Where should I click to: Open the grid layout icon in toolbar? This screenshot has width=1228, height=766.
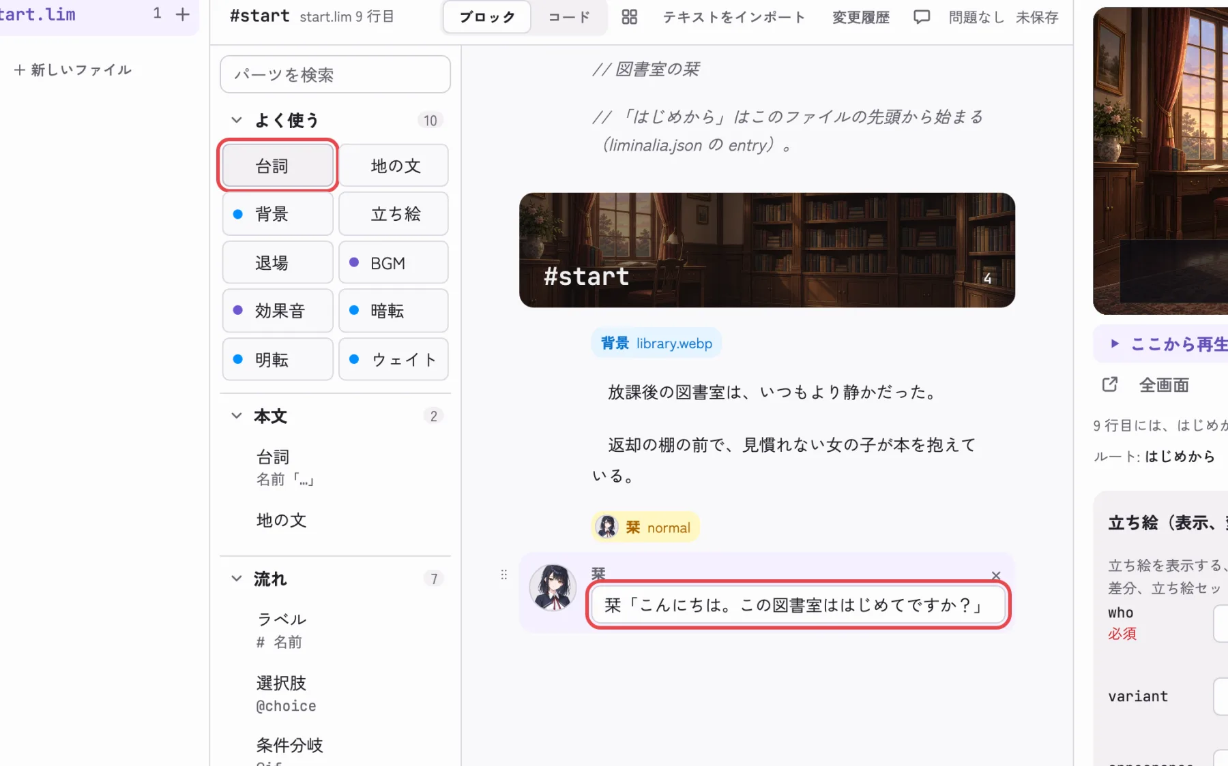pyautogui.click(x=629, y=17)
